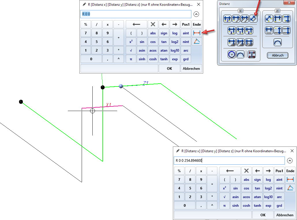The width and height of the screenshot is (297, 220).
Task: Select 3D point-to-point distance icon marked 3
Action: click(227, 19)
